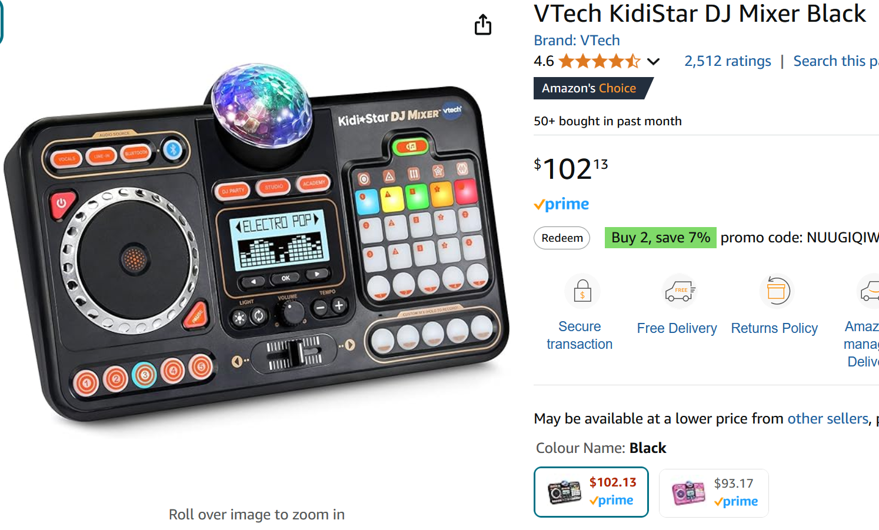The height and width of the screenshot is (530, 879).
Task: Open the other sellers link
Action: click(x=828, y=418)
